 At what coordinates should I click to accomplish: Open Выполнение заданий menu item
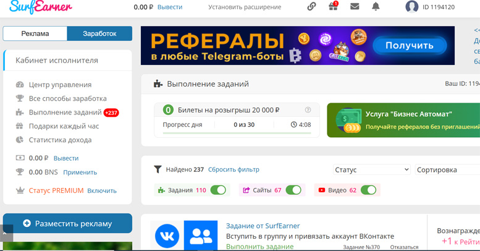(65, 112)
